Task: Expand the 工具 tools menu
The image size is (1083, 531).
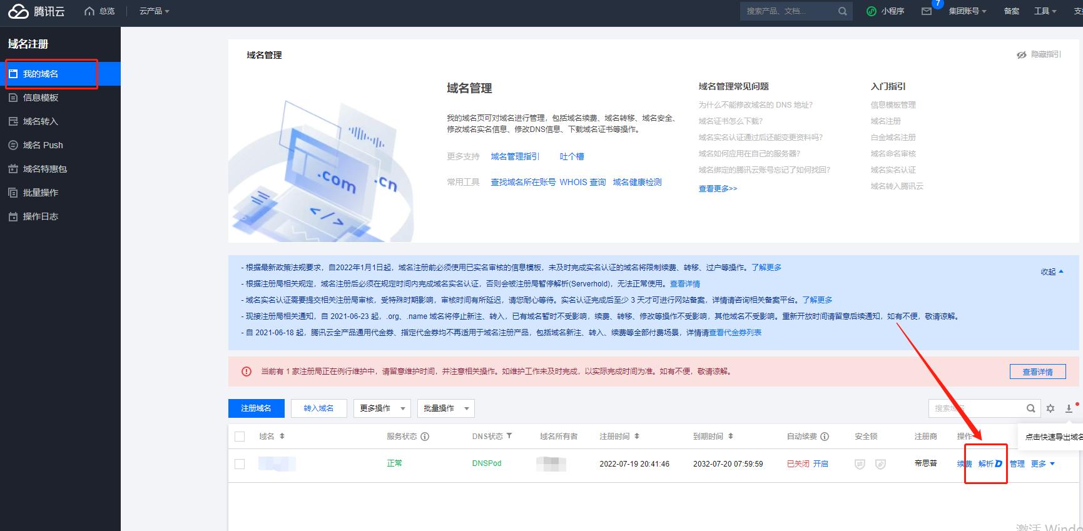Action: 1045,11
